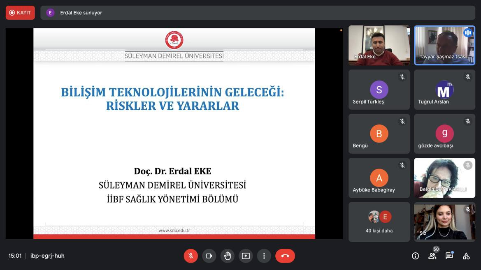
Task: Select Bengü participant tile
Action: (x=379, y=134)
